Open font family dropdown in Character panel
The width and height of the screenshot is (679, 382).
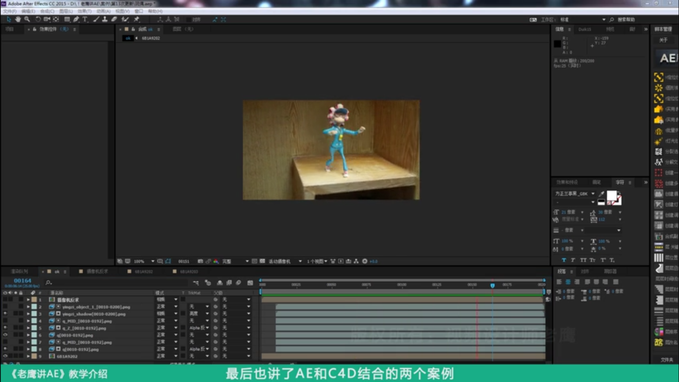tap(575, 194)
